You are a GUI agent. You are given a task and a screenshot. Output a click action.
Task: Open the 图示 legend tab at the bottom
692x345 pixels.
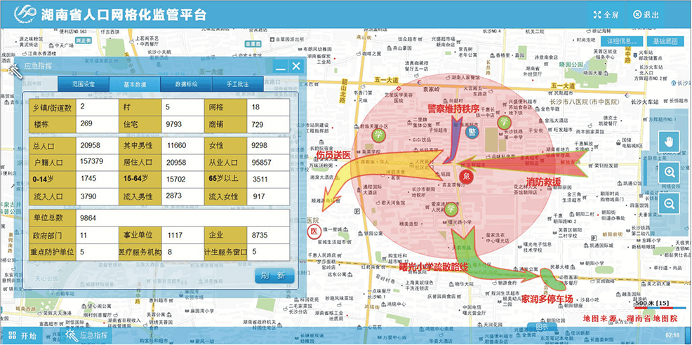[542, 327]
